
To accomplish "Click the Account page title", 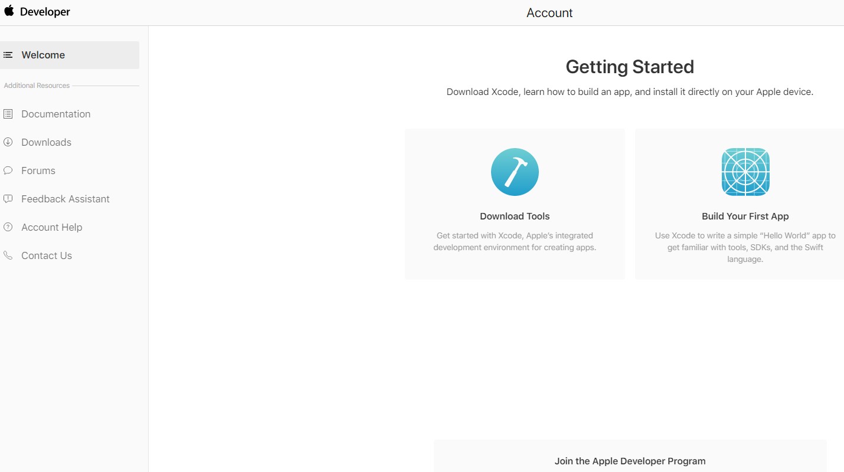I will (549, 13).
